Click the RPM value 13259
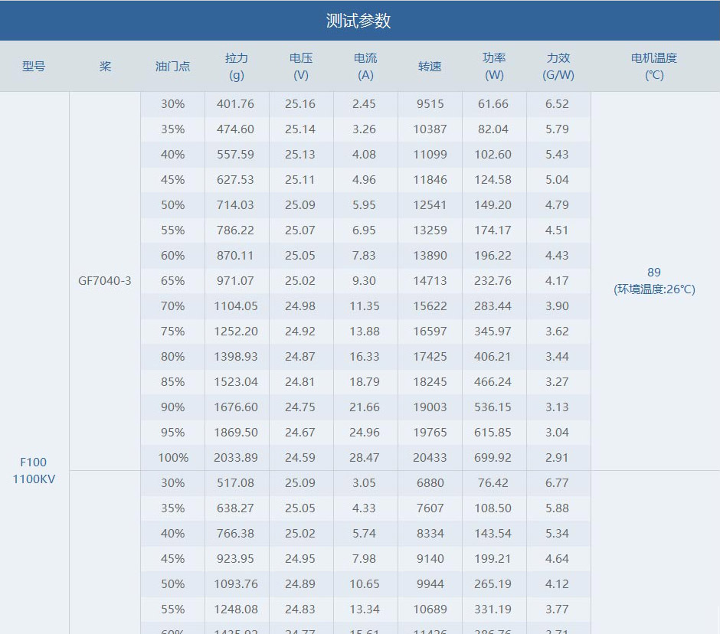The height and width of the screenshot is (634, 720). (430, 230)
